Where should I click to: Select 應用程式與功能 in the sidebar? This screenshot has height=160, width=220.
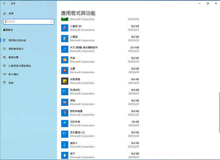click(28, 40)
